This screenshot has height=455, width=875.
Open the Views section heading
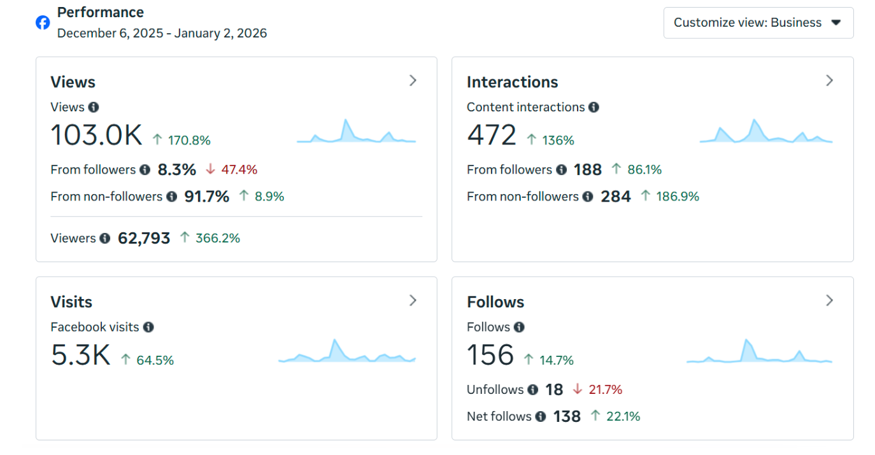point(73,81)
